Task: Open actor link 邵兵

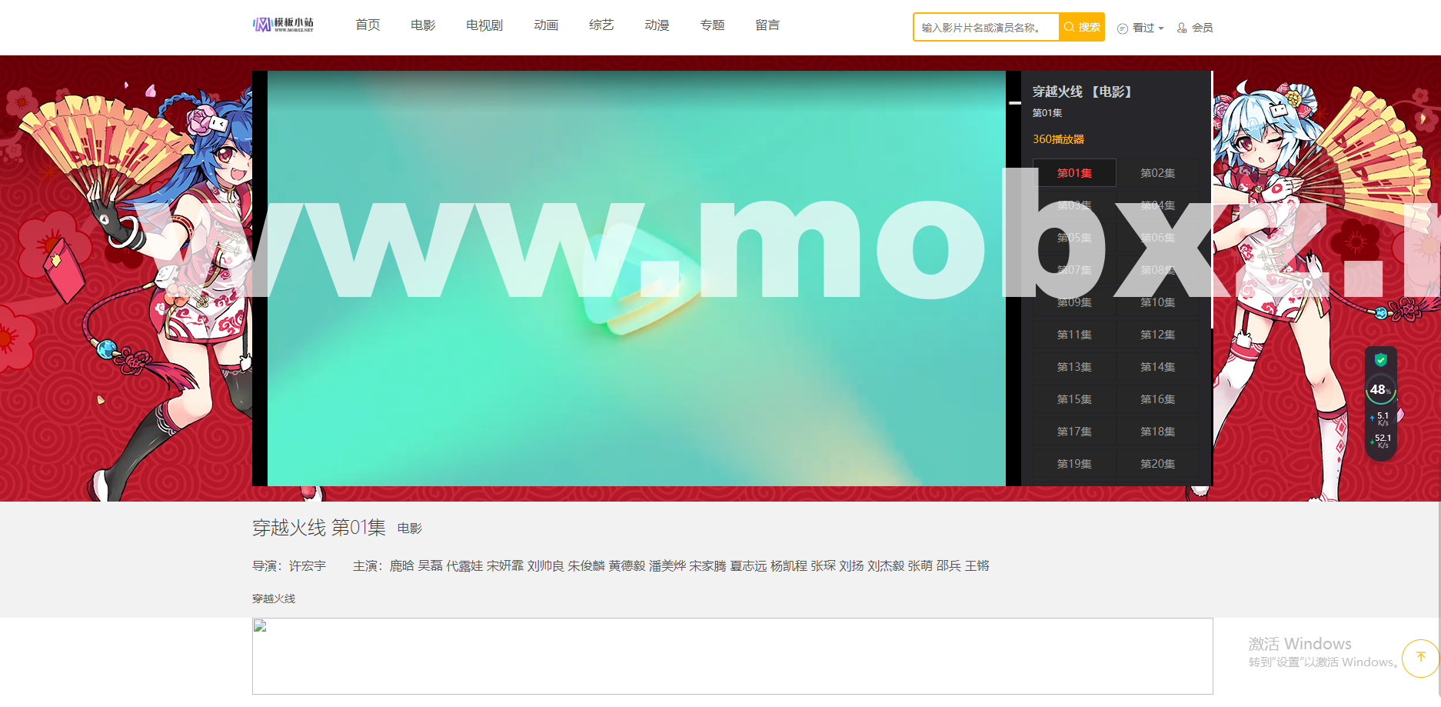Action: pos(949,566)
